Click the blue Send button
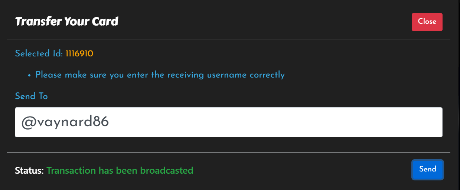Viewport: 460px width, 190px height. (428, 170)
